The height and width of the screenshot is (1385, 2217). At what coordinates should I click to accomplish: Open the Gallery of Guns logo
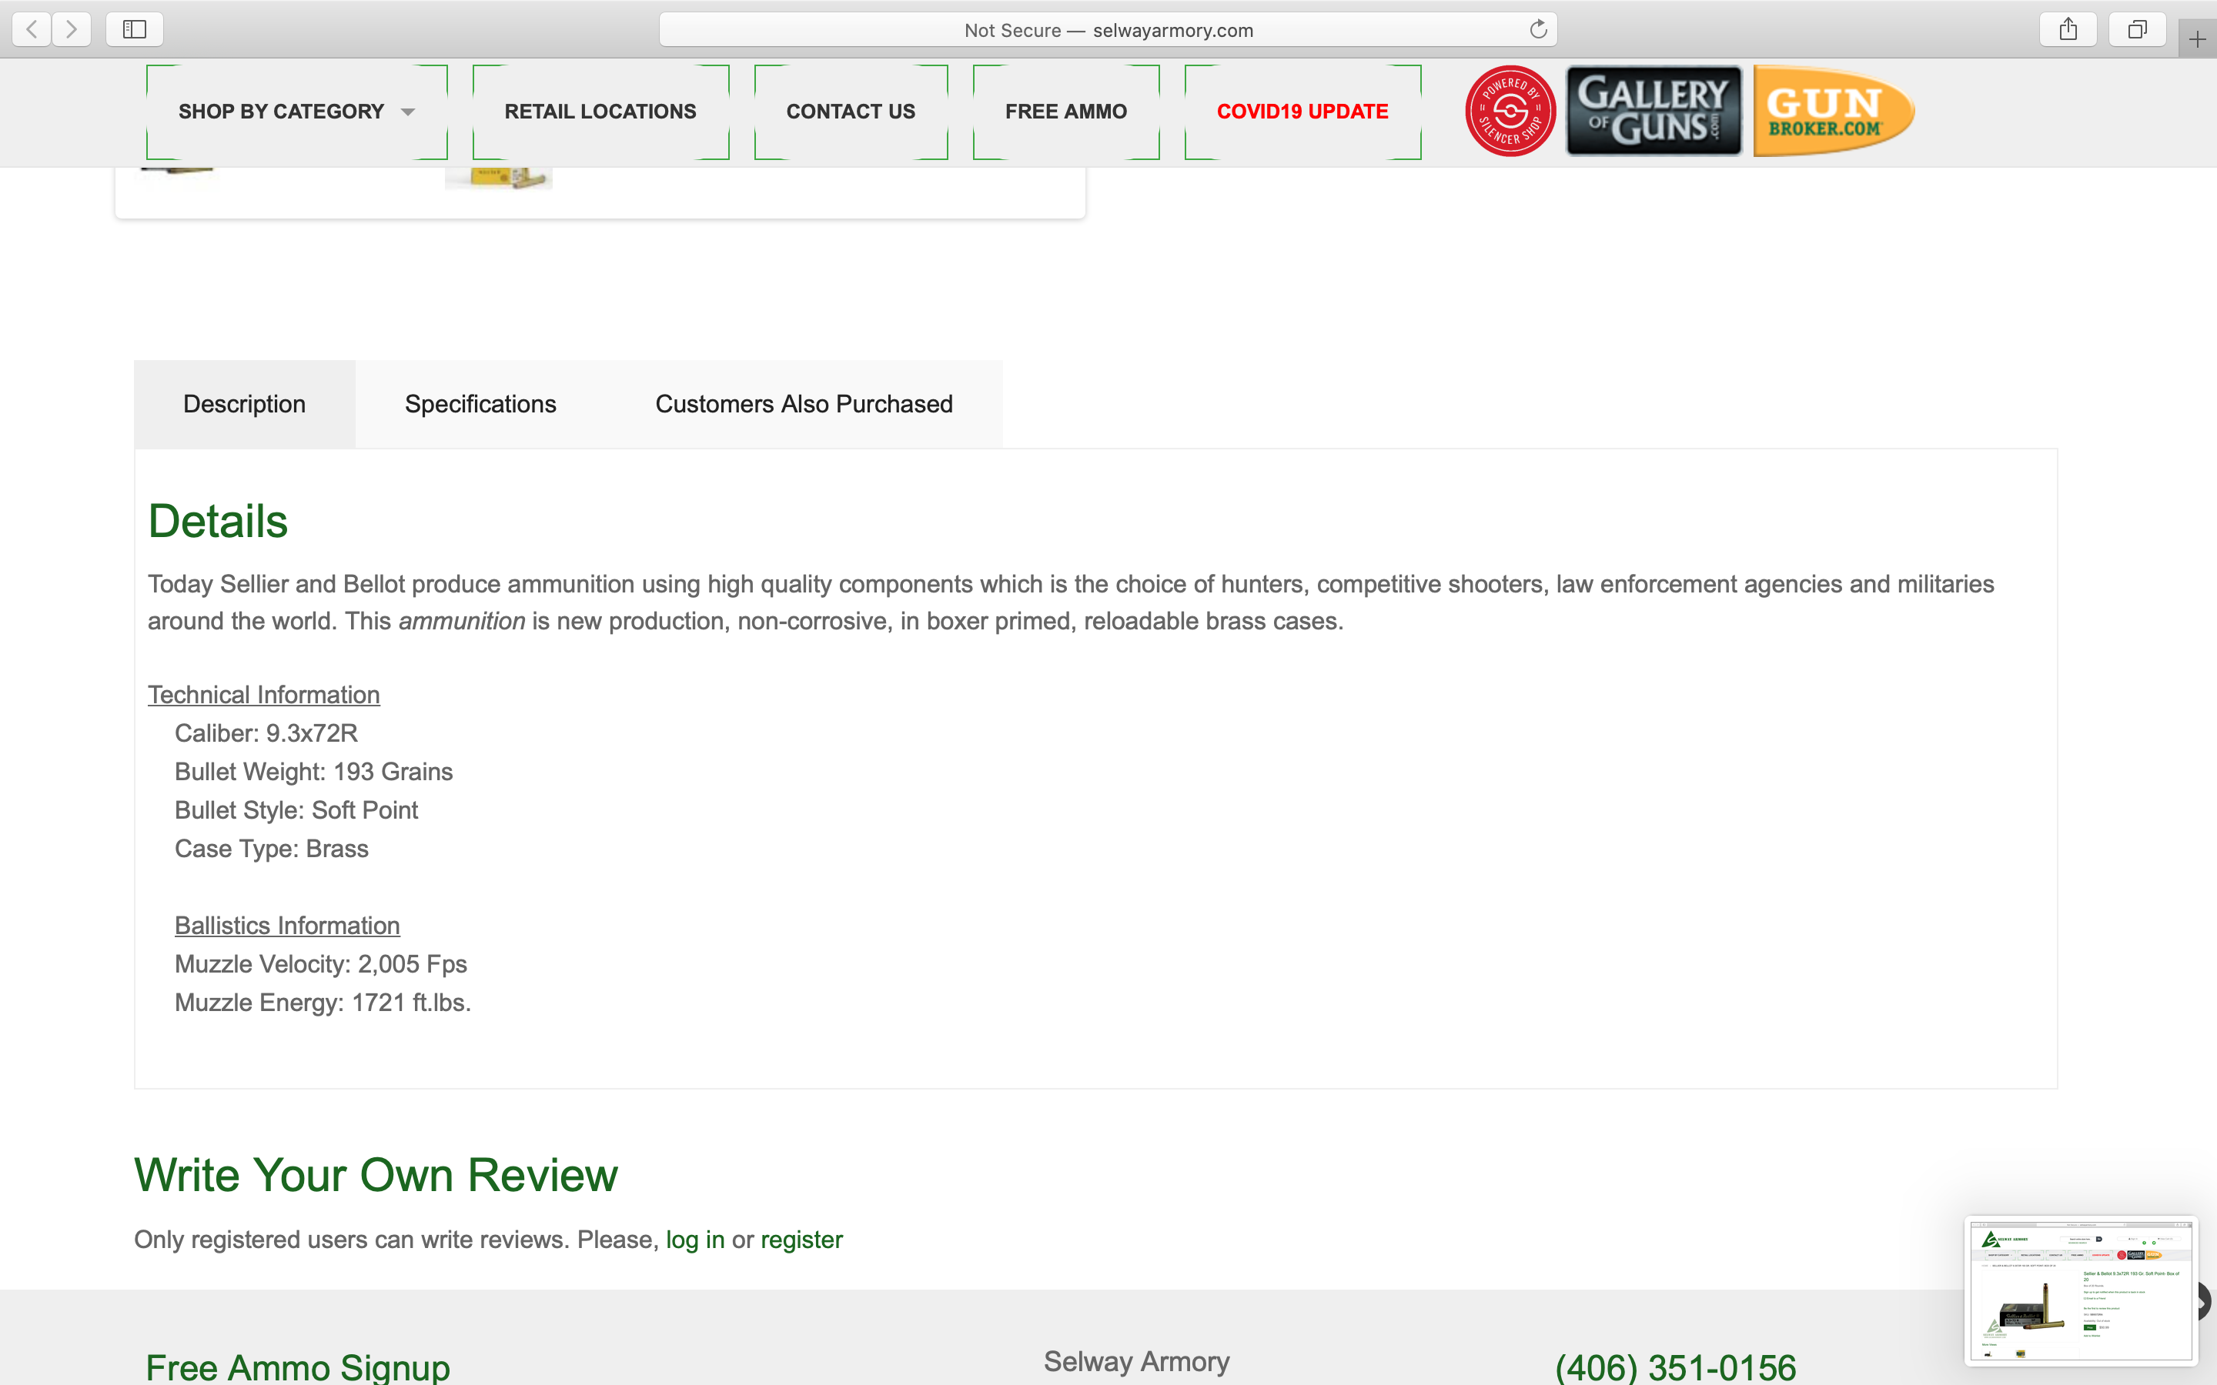(x=1654, y=111)
